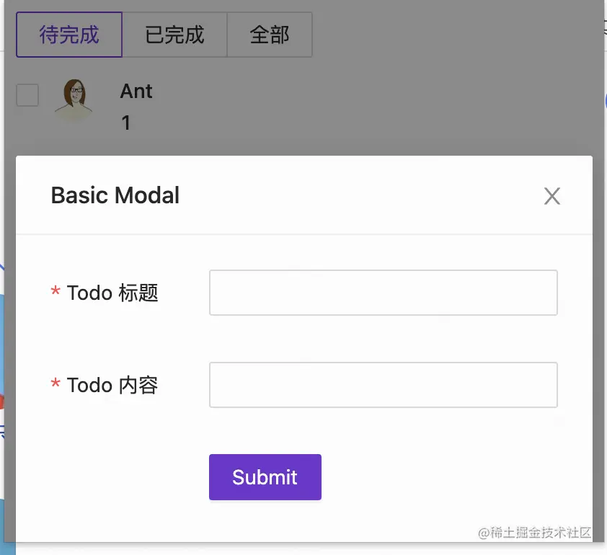Select the 待完成 tab
Image resolution: width=607 pixels, height=555 pixels.
[68, 34]
